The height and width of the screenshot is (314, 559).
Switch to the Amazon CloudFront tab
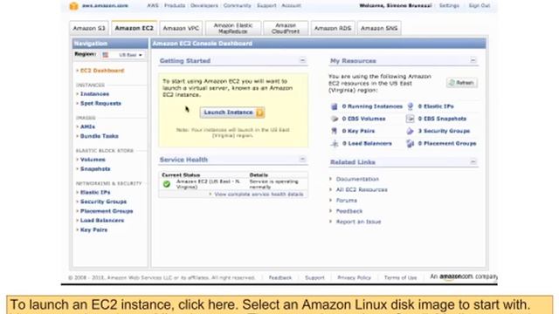pyautogui.click(x=286, y=28)
